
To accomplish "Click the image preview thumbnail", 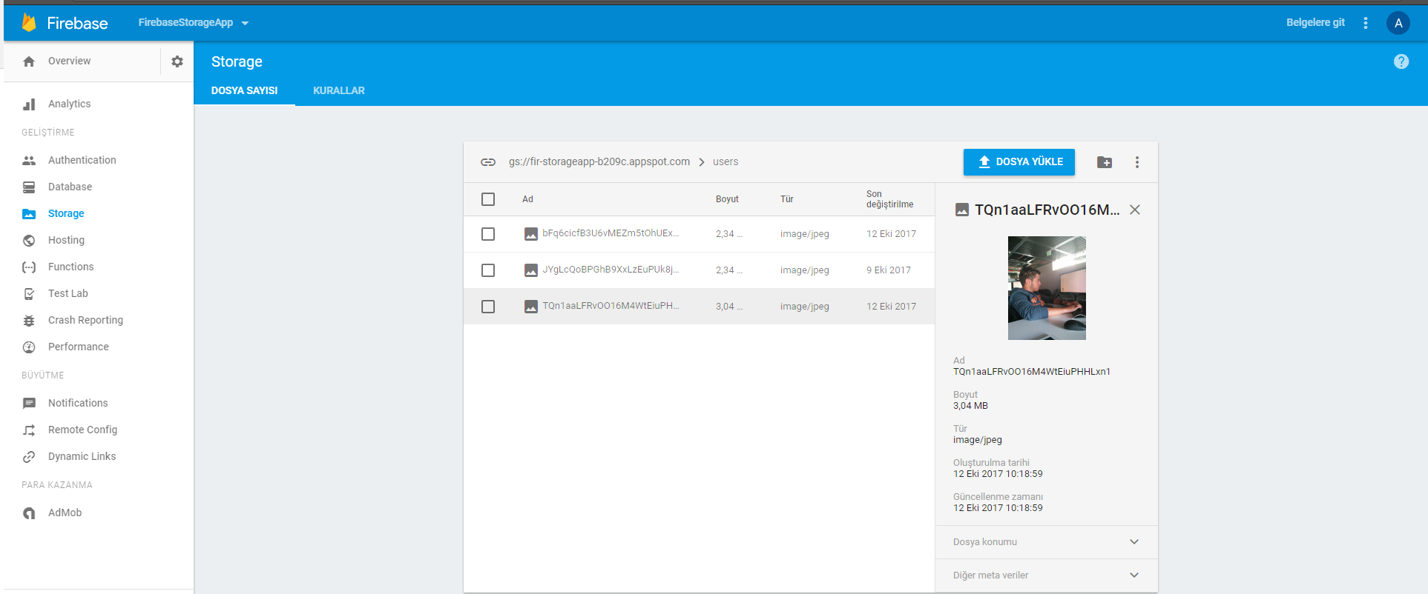I will 1046,288.
